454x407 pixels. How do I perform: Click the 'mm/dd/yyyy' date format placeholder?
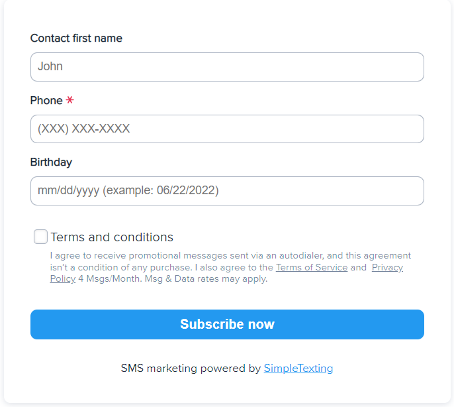(68, 191)
